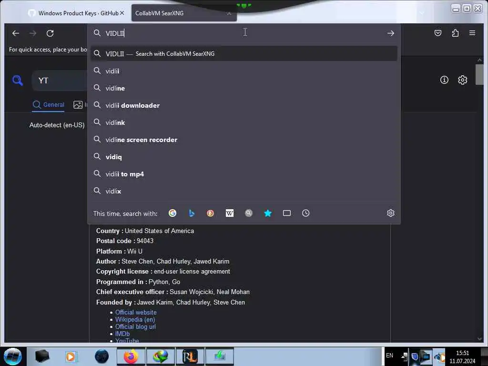This screenshot has height=366, width=488.
Task: Open SearXNG preferences gear icon
Action: pos(462,80)
